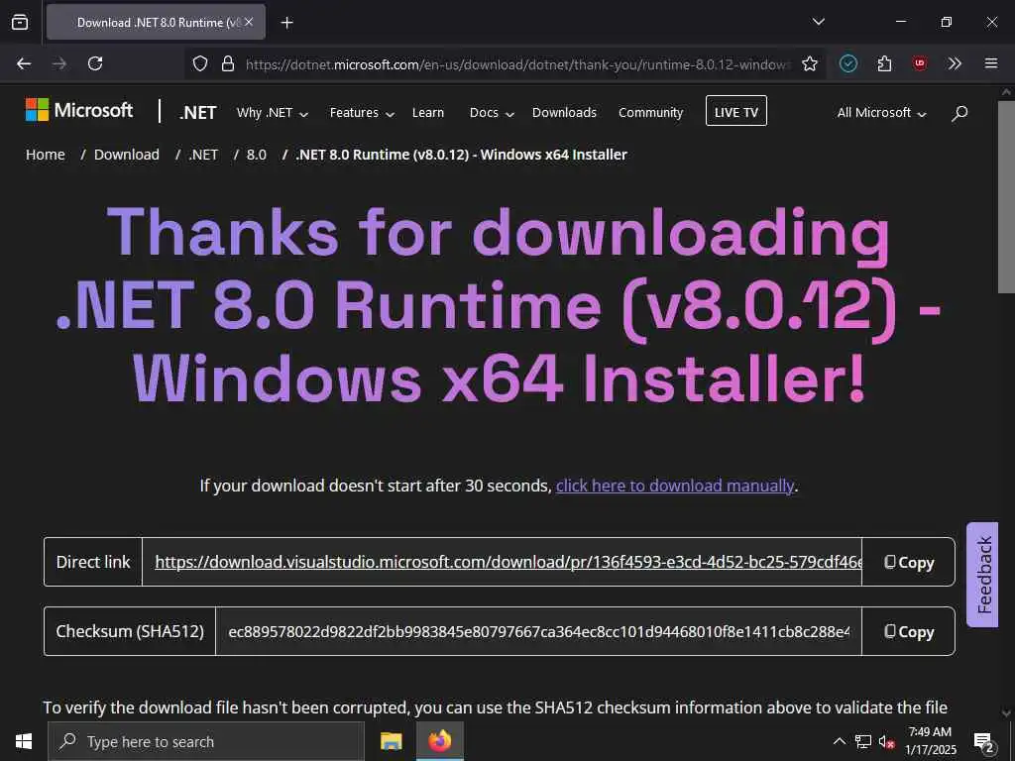
Task: Click the LIVE TV button
Action: click(736, 111)
